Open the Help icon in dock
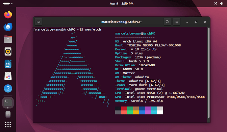This screenshot has width=227, height=132. (x=8, y=89)
